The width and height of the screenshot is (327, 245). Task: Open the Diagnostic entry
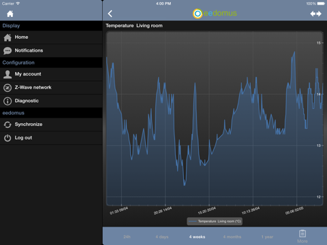point(51,101)
